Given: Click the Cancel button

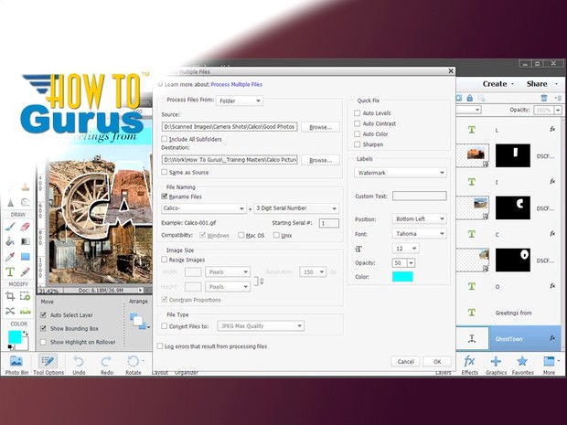Looking at the screenshot, I should pyautogui.click(x=405, y=361).
